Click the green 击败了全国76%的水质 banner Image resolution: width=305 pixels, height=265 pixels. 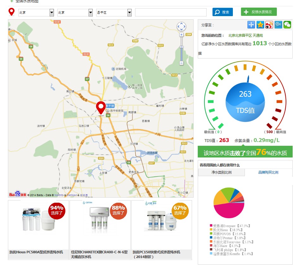point(245,152)
